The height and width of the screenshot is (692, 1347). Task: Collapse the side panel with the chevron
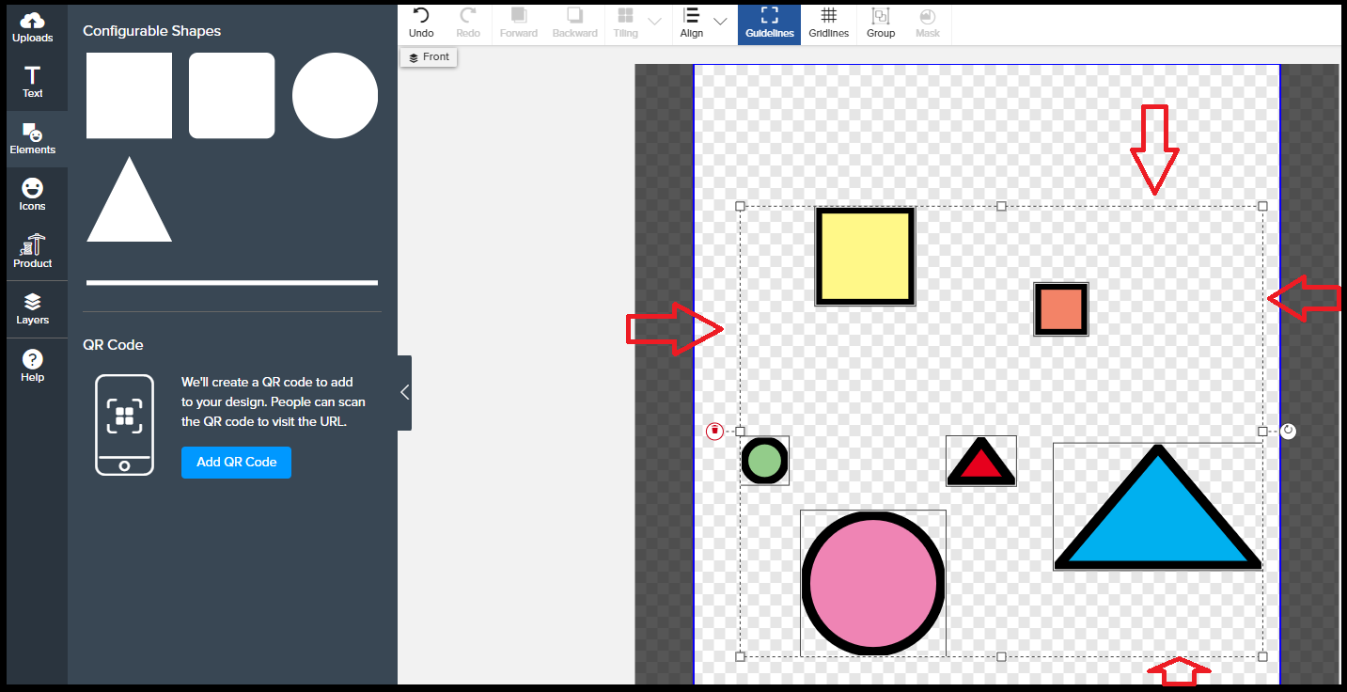click(x=404, y=392)
